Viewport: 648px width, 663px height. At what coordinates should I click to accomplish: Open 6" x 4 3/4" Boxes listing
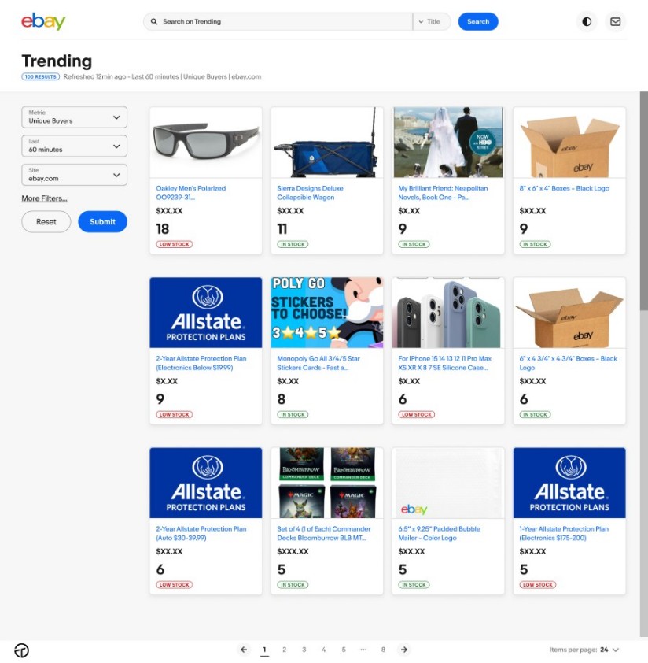pyautogui.click(x=568, y=363)
